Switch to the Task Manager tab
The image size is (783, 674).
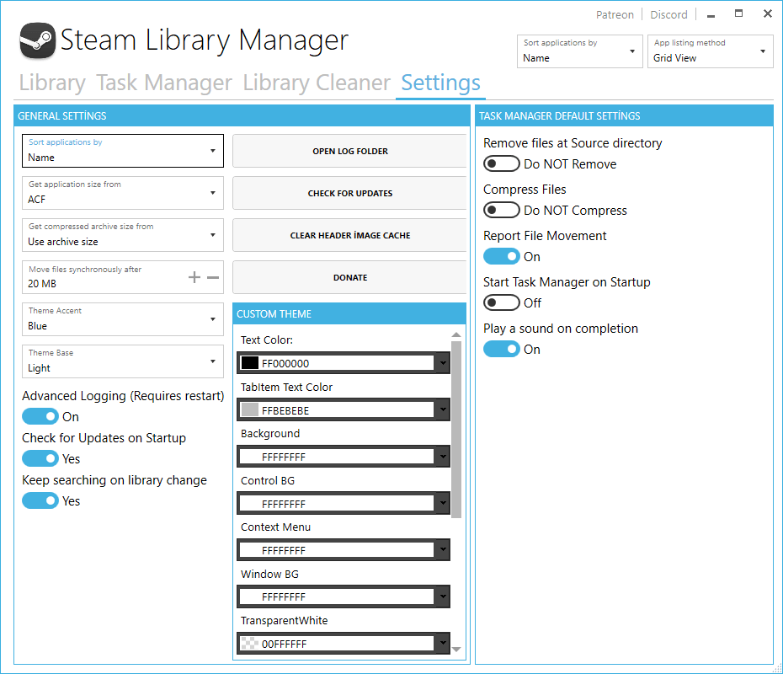click(164, 83)
